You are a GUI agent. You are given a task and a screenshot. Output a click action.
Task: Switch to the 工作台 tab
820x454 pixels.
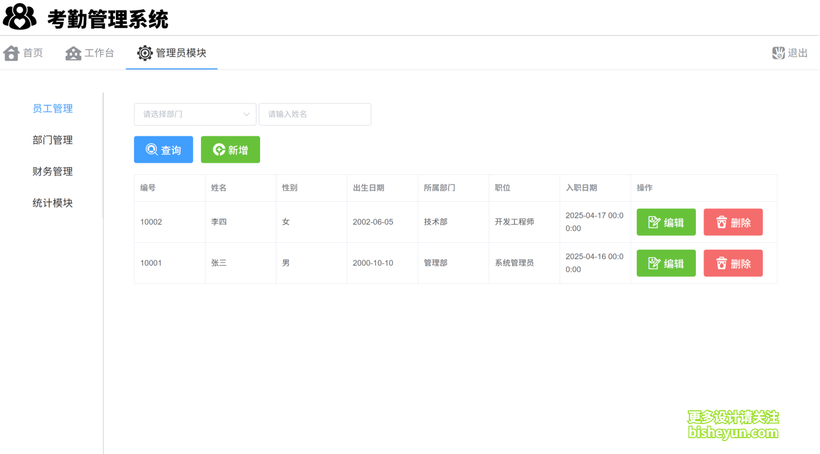[90, 53]
